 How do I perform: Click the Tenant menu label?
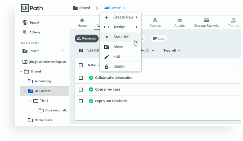click(x=34, y=23)
